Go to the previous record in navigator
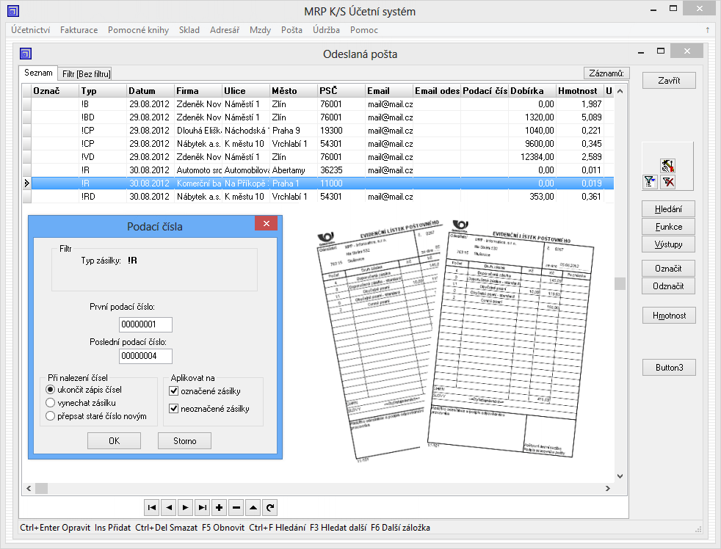Screen dimensions: 721x549 pos(169,508)
